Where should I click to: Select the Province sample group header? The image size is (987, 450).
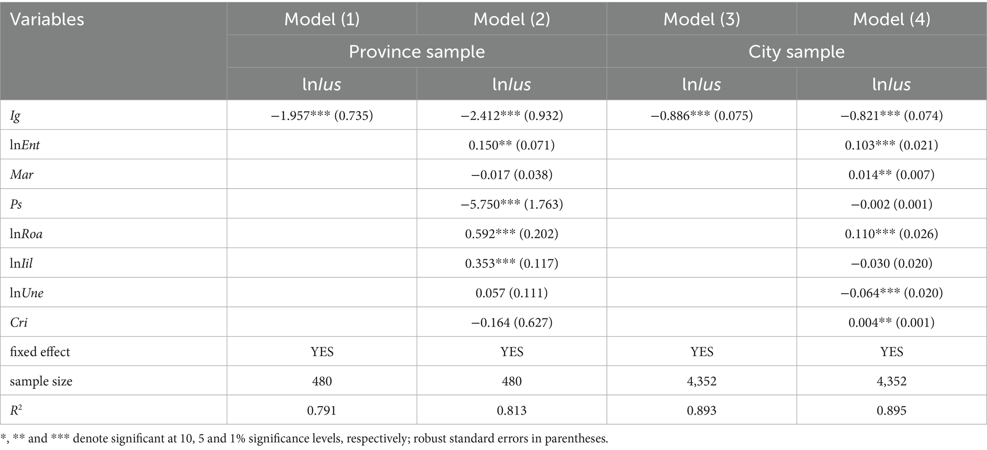point(416,51)
